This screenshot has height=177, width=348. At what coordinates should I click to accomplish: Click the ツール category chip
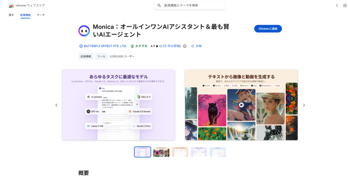(x=101, y=56)
